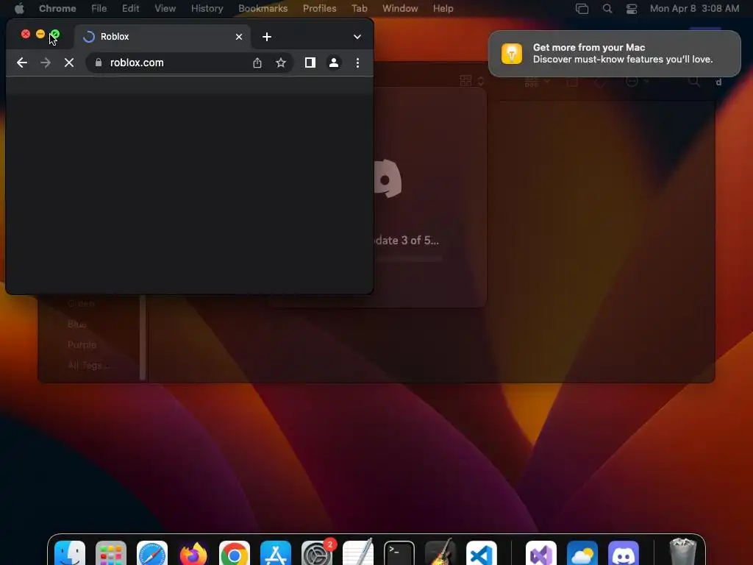Viewport: 753px width, 565px height.
Task: Click the Finder window search icon
Action: [x=694, y=81]
